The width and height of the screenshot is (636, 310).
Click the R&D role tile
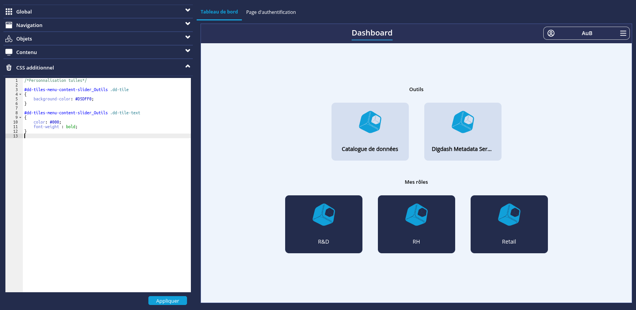[323, 224]
